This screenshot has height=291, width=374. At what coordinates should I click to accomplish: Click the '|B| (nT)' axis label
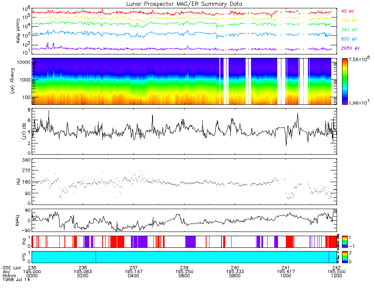pos(24,131)
